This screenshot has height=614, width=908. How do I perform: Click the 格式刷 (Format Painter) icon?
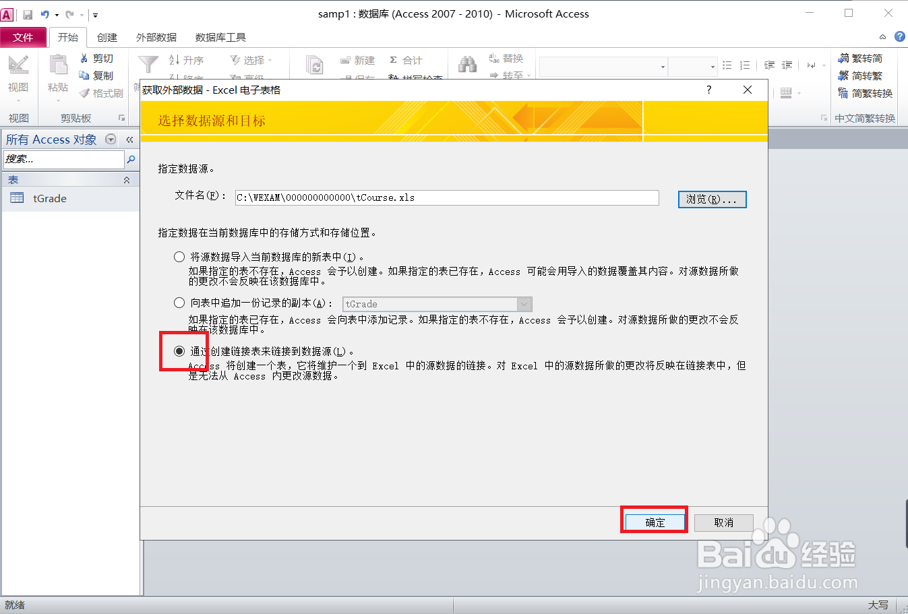pos(84,93)
